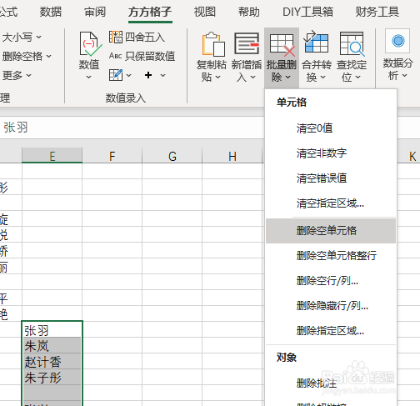Screen dimensions: 420x406
Task: Click the 数据分析 blue circle icon
Action: click(x=397, y=41)
